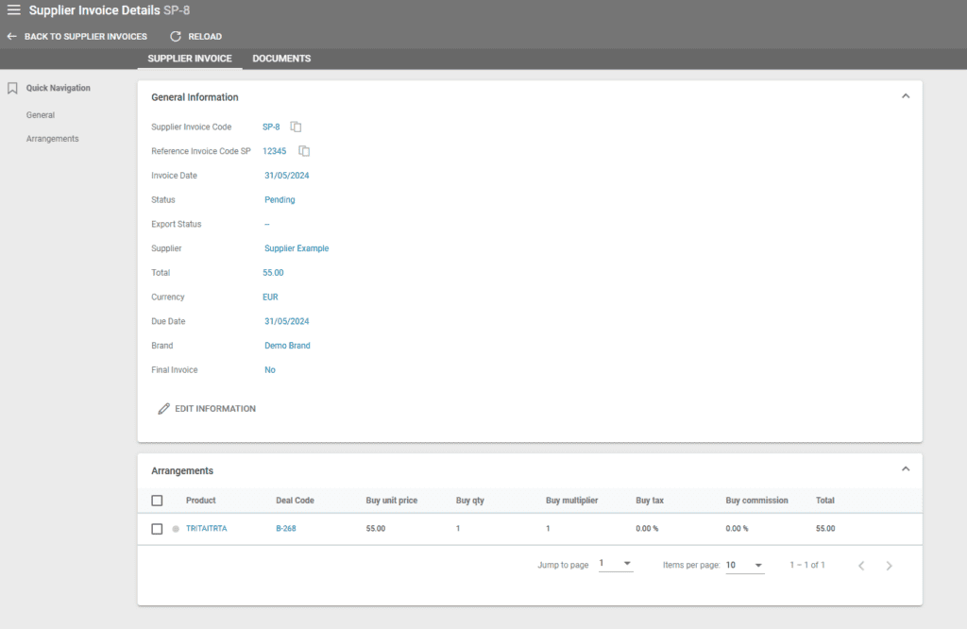Open the Jump to page dropdown
967x629 pixels.
click(x=616, y=565)
